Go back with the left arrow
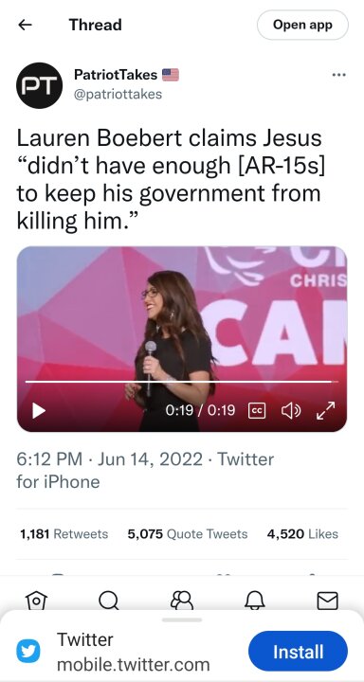 click(x=25, y=26)
